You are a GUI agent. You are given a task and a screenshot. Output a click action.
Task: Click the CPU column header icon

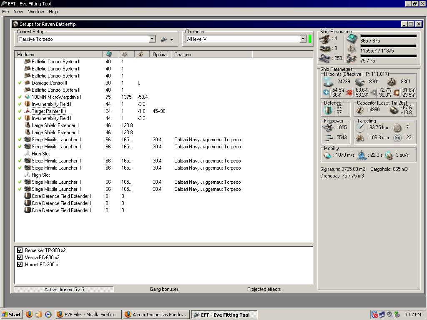click(109, 55)
